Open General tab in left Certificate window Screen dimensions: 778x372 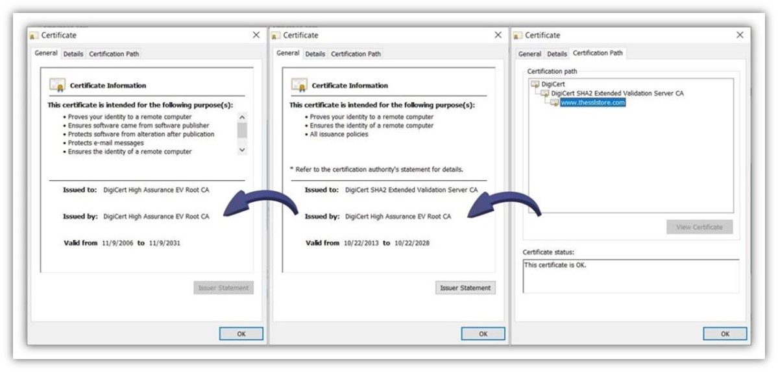[x=46, y=54]
